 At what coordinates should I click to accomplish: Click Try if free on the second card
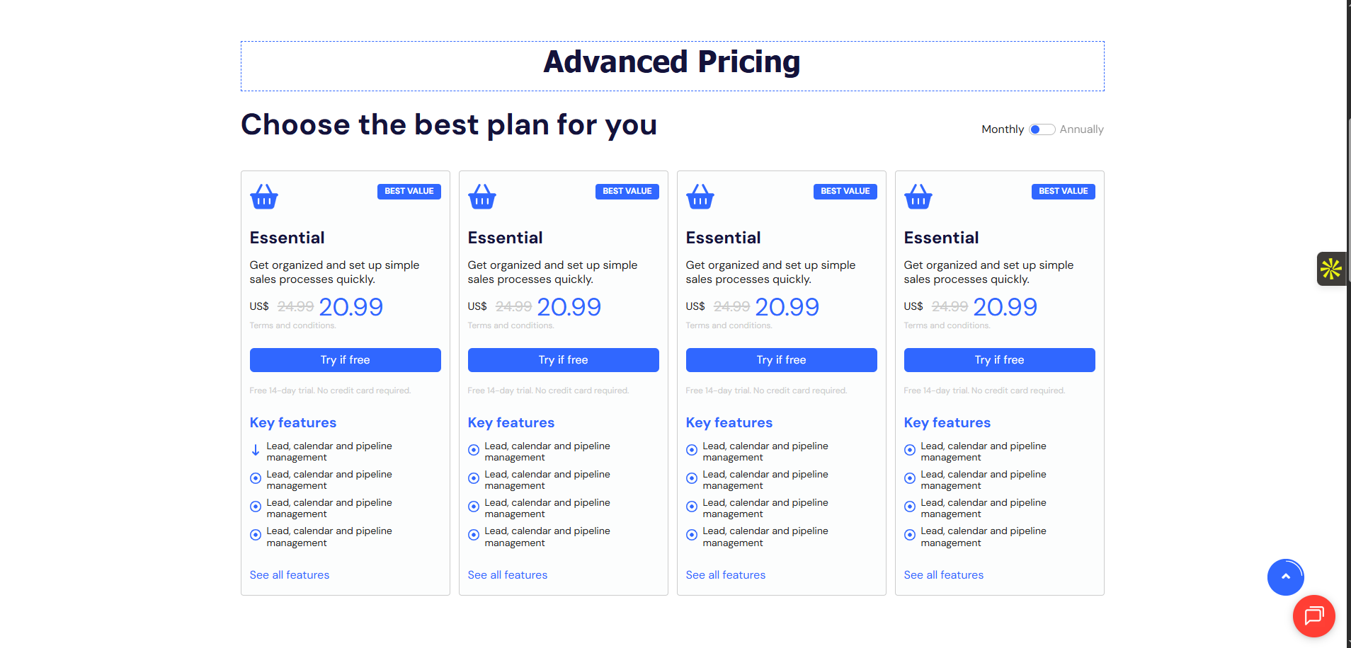click(x=563, y=359)
